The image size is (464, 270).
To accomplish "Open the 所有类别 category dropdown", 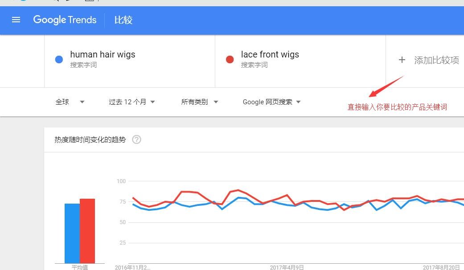I will (199, 102).
